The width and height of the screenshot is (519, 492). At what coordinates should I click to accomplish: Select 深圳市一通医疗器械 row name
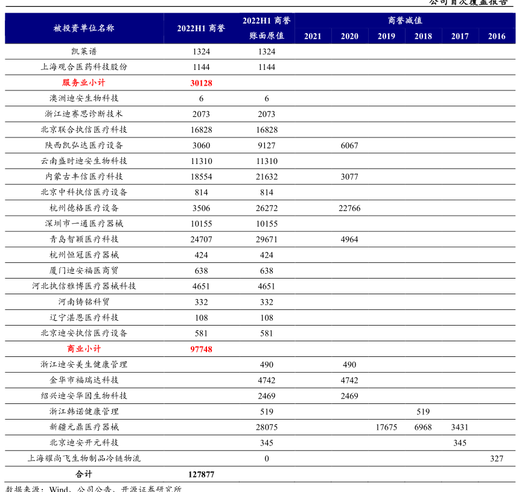[84, 224]
